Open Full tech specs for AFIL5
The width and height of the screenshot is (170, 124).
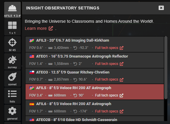click(109, 95)
